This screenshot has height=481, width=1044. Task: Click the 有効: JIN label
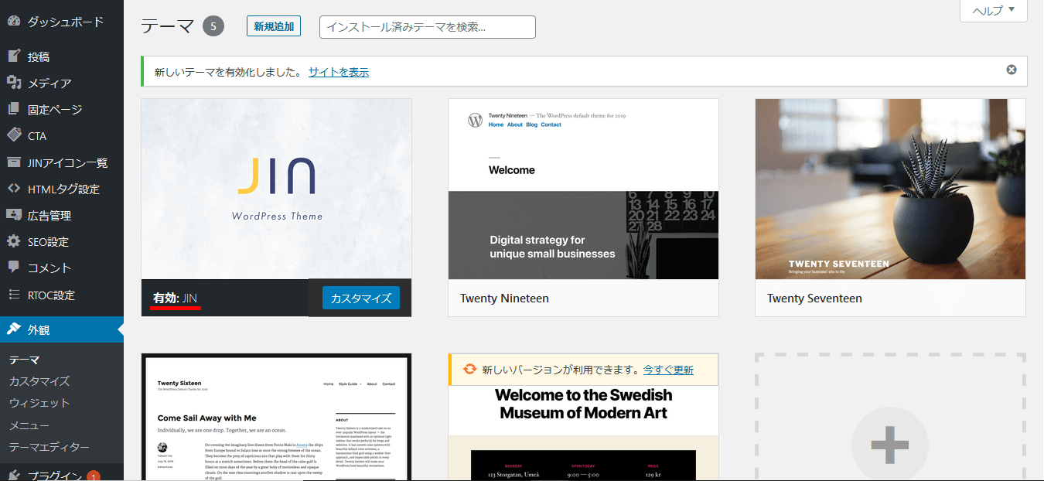(176, 298)
